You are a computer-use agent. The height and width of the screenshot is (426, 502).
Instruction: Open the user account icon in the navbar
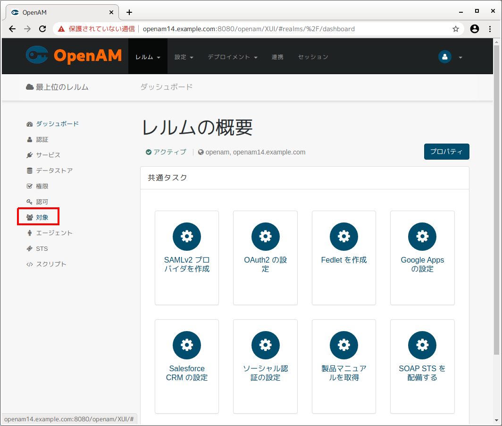[x=444, y=57]
